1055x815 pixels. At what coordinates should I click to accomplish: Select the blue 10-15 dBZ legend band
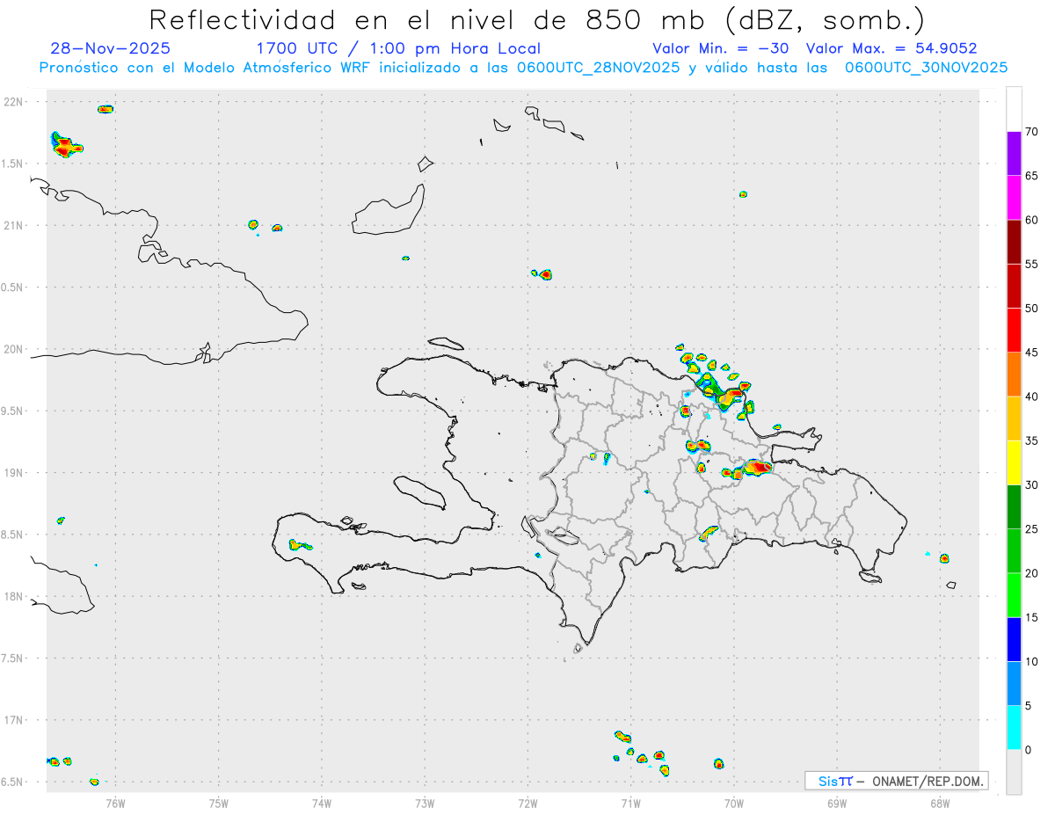[x=1014, y=639]
